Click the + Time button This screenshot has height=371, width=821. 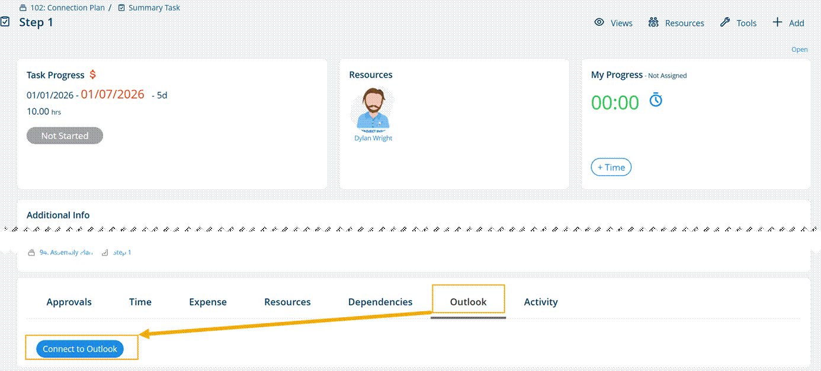[611, 167]
